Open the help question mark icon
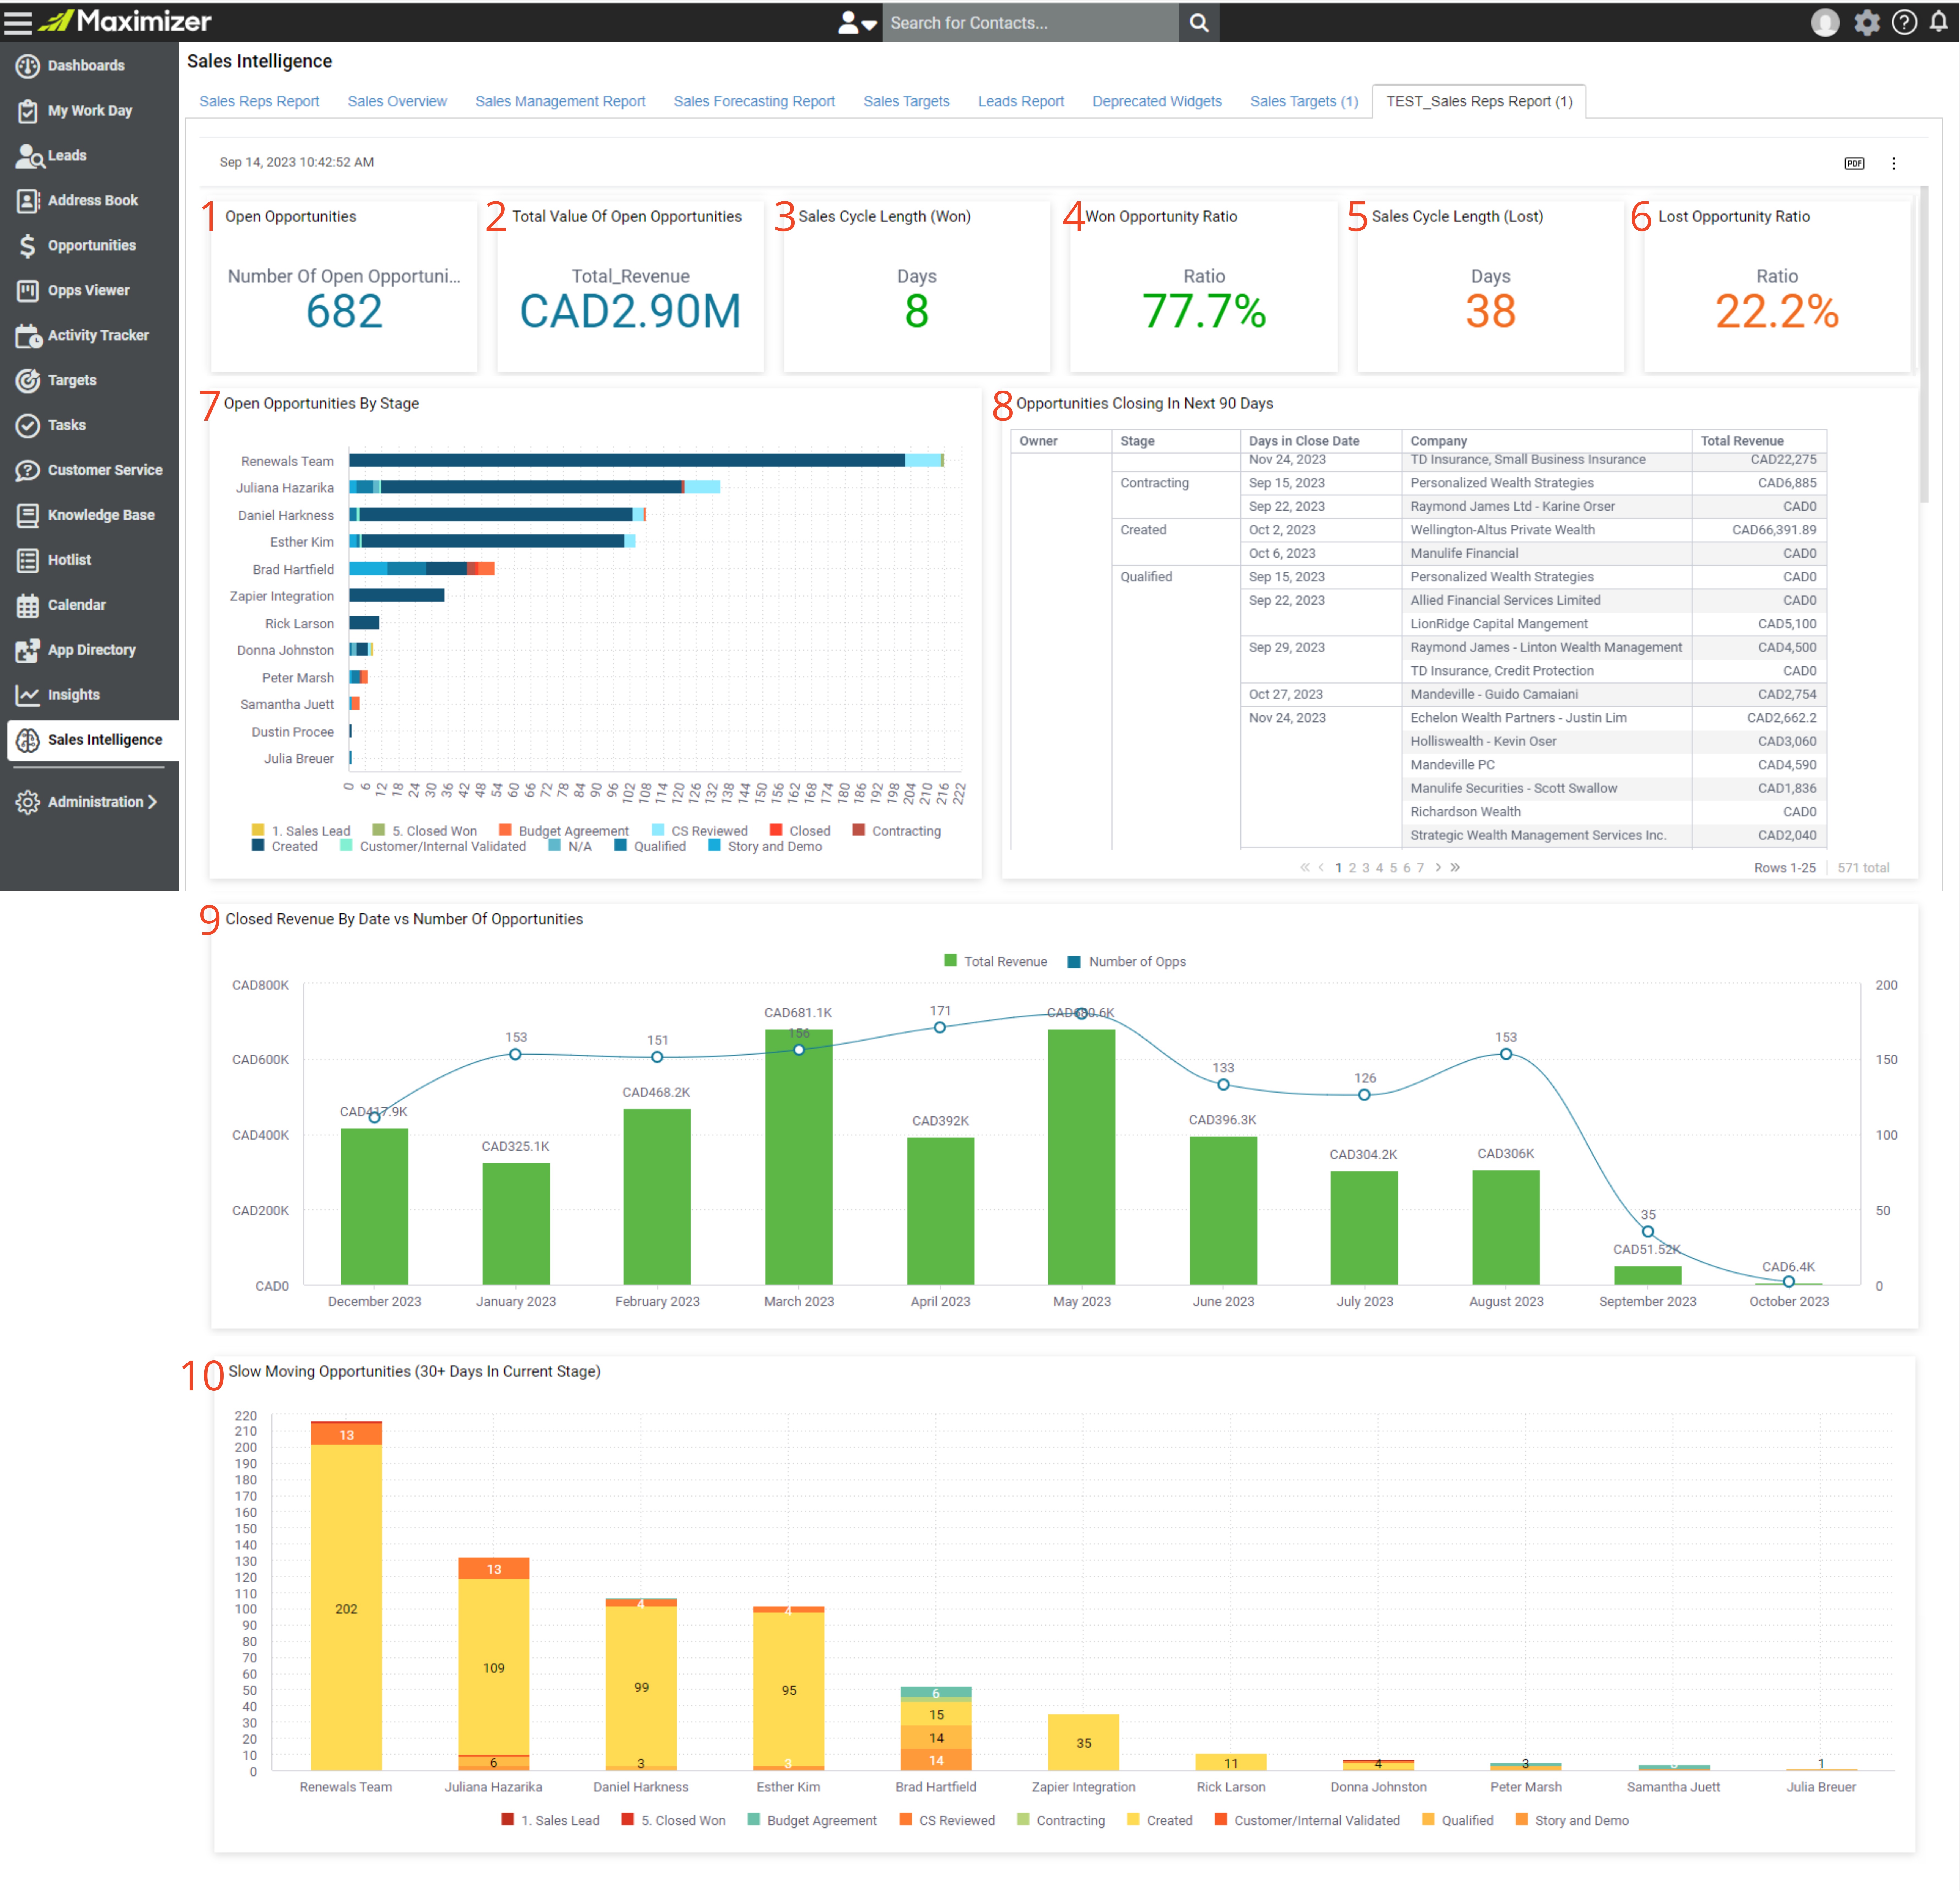This screenshot has width=1960, height=1891. [1904, 22]
